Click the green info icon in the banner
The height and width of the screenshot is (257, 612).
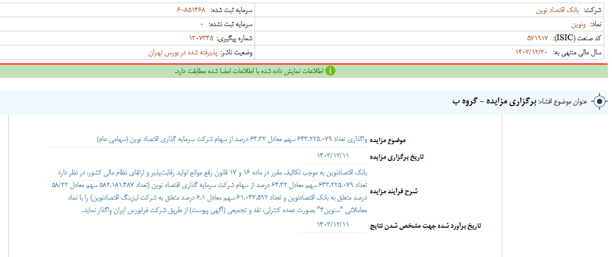330,71
